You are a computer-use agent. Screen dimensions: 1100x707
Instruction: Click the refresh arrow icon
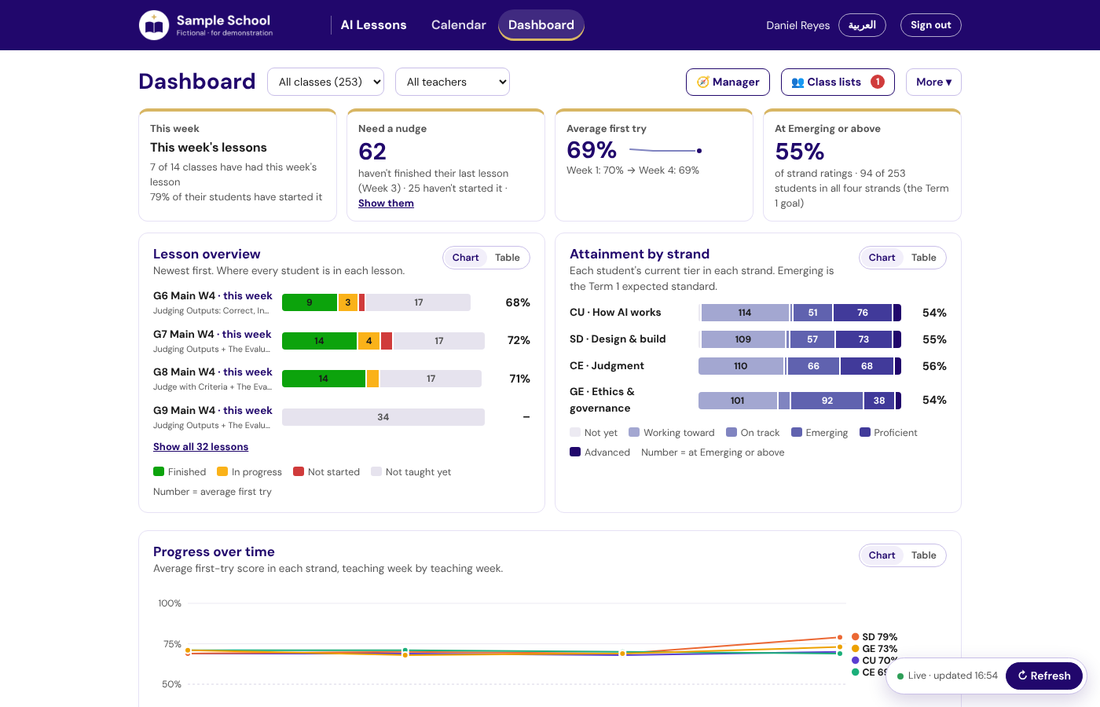point(1022,676)
